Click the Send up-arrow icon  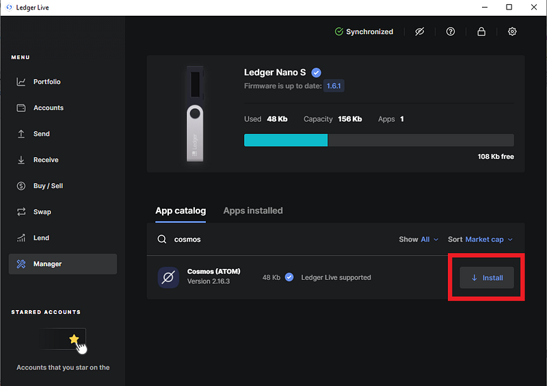tap(21, 133)
